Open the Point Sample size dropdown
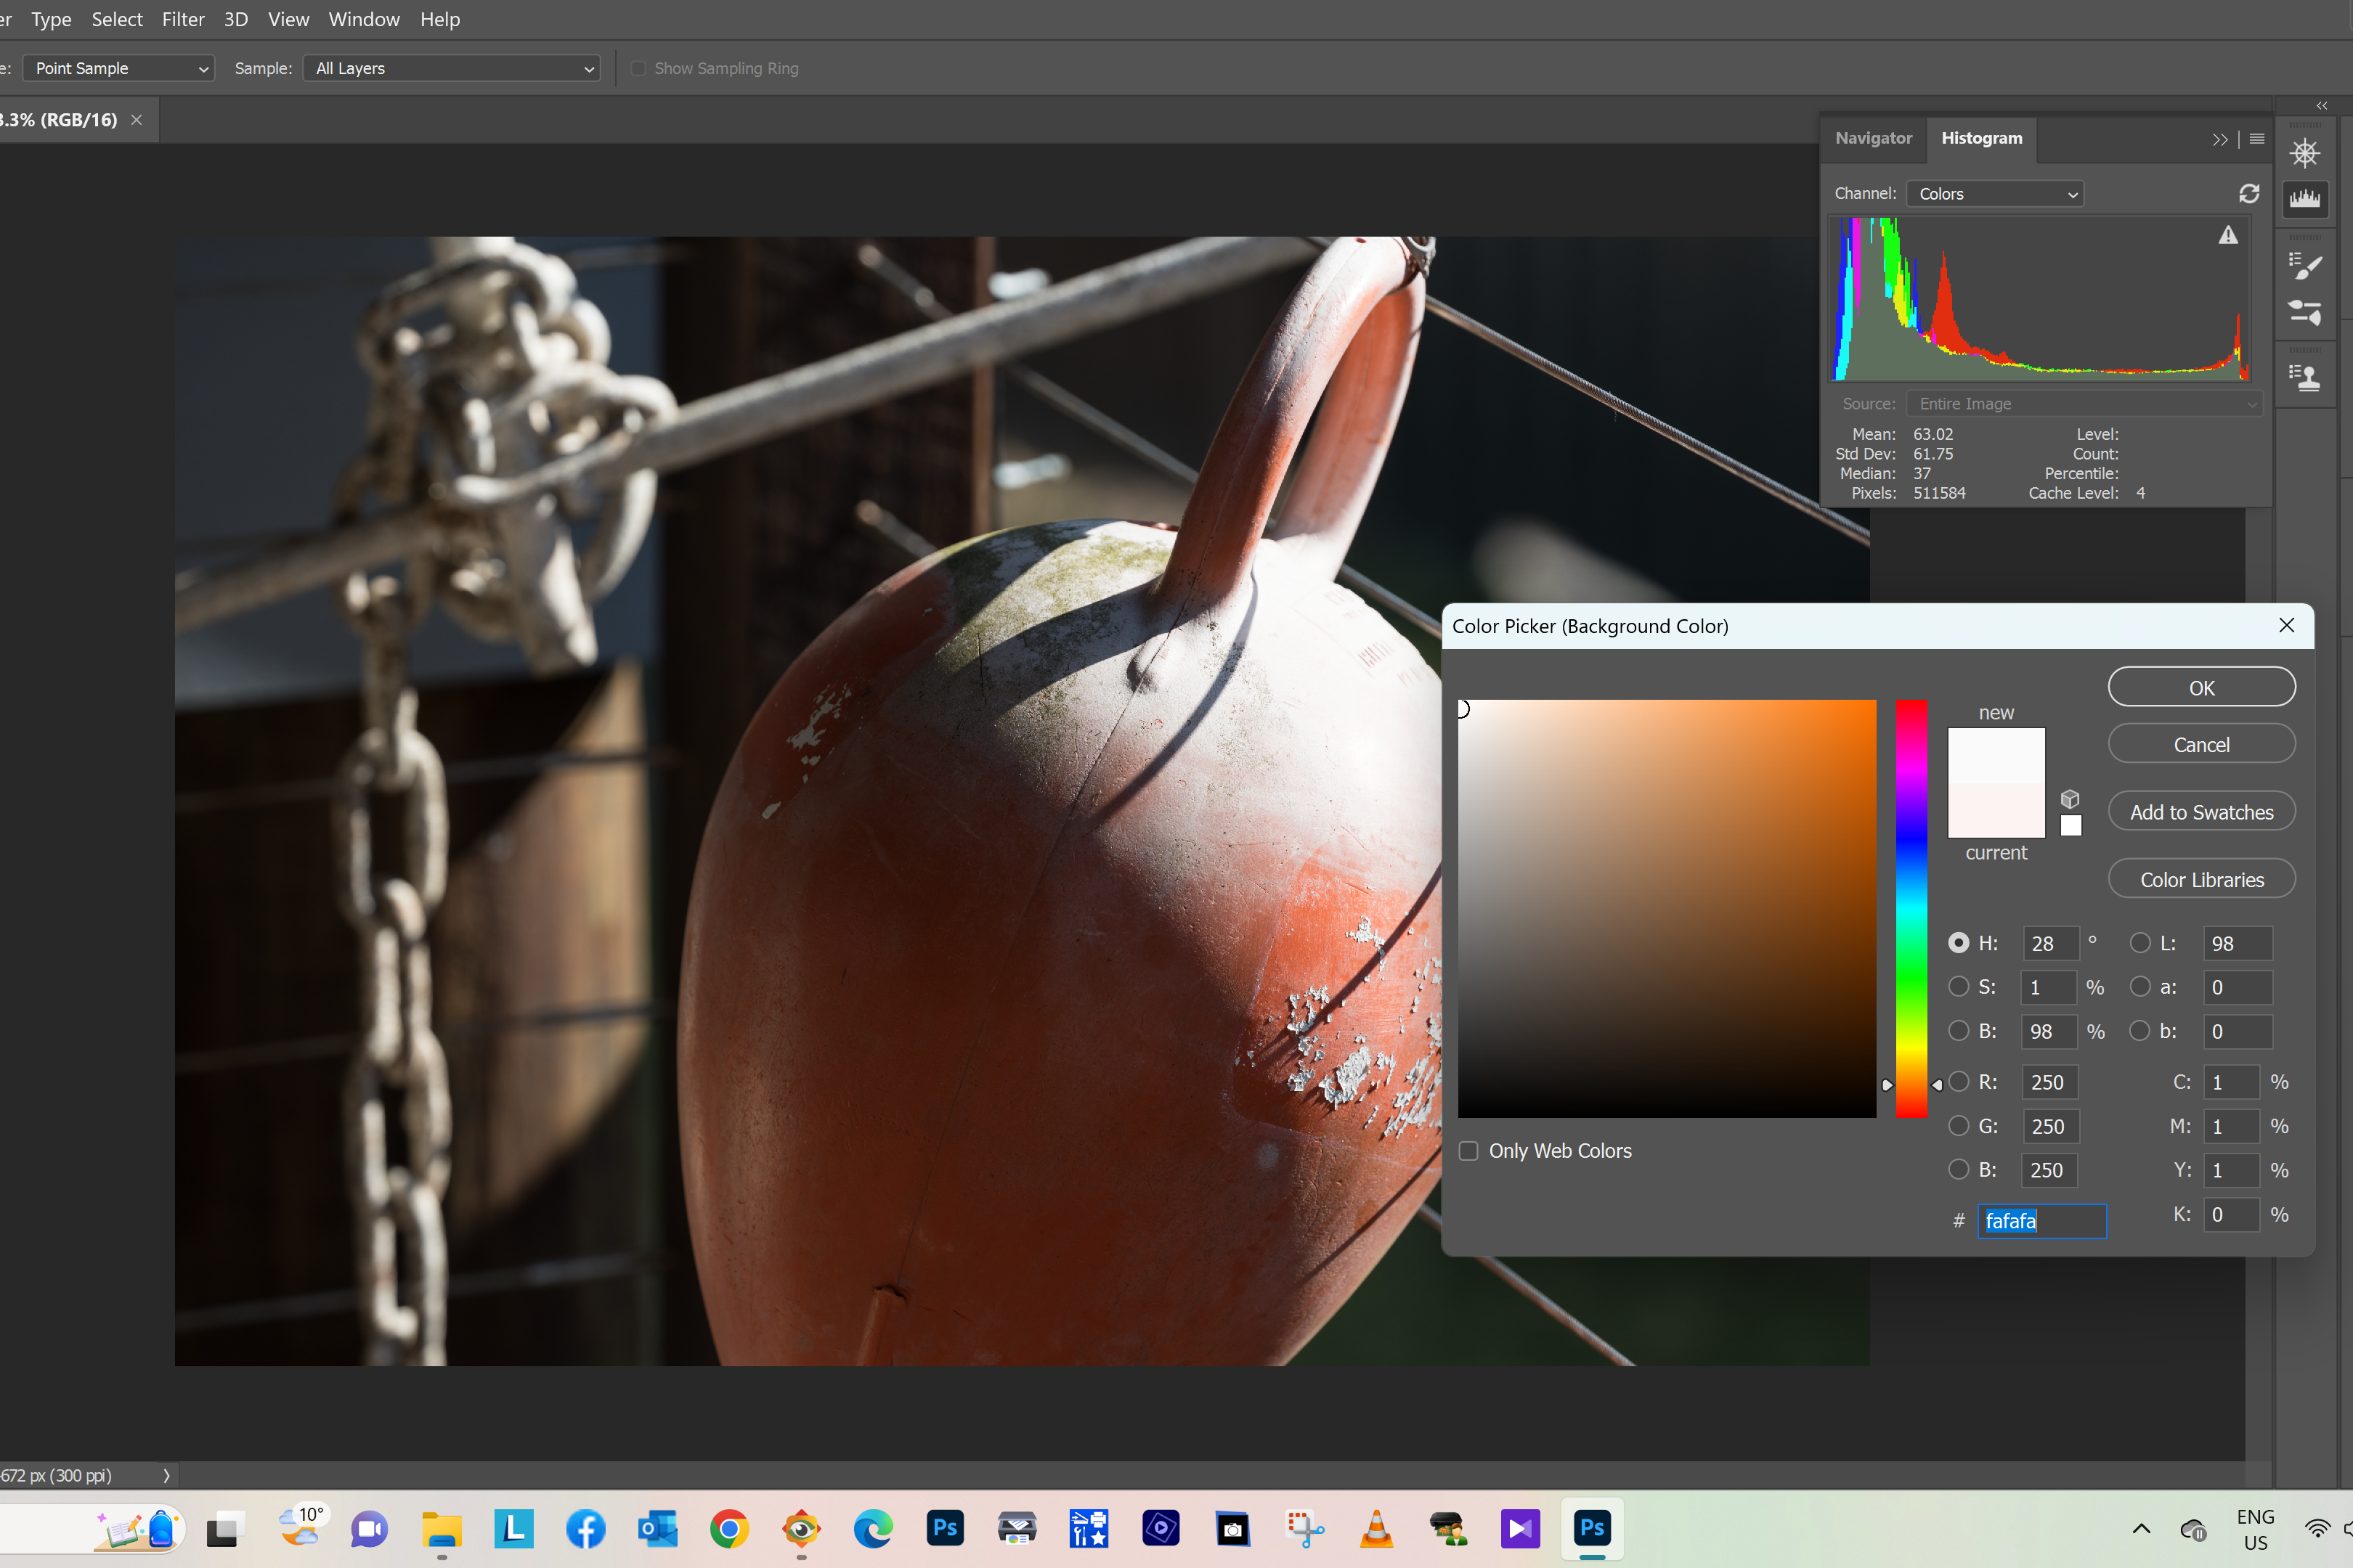 pyautogui.click(x=119, y=68)
